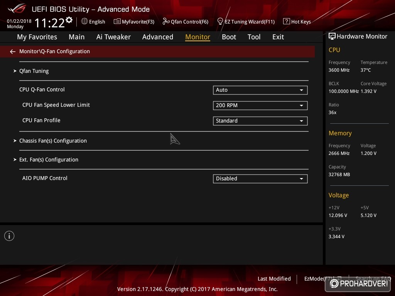Click the Qfan Control fan icon
This screenshot has height=296, width=395.
coord(166,22)
